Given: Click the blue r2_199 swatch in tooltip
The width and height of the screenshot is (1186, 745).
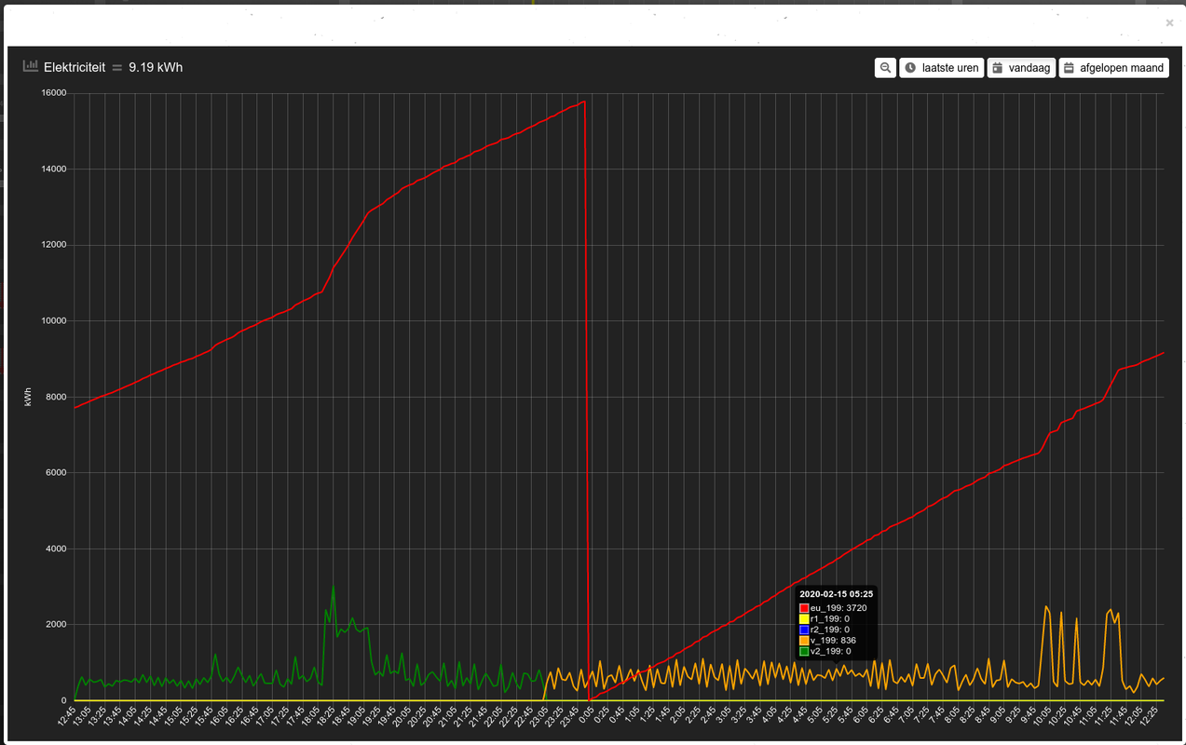Looking at the screenshot, I should (804, 630).
